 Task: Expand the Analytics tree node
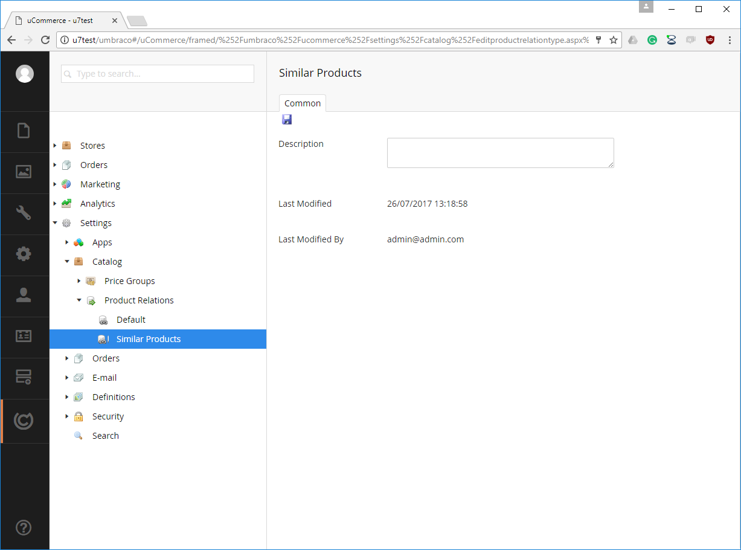pyautogui.click(x=55, y=204)
